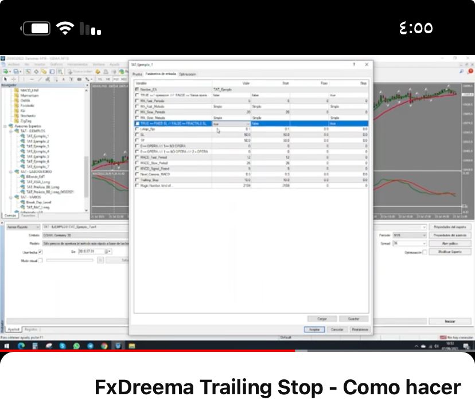Toggle the Optimización checkbox in tester

pyautogui.click(x=425, y=252)
